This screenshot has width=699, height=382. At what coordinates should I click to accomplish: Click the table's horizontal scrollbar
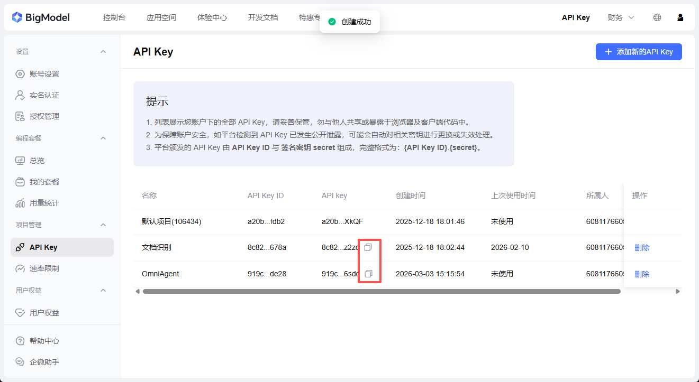pos(381,291)
